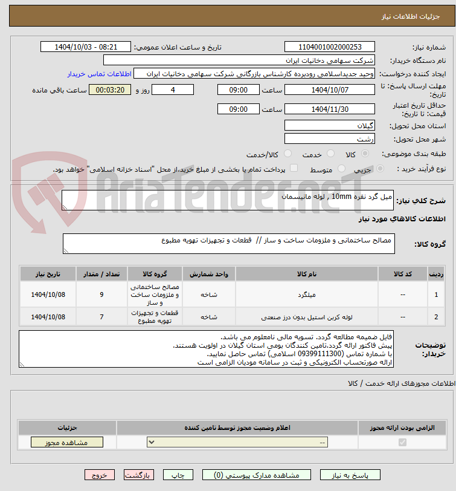Click the چاپ print button
This screenshot has width=456, height=491.
178,475
